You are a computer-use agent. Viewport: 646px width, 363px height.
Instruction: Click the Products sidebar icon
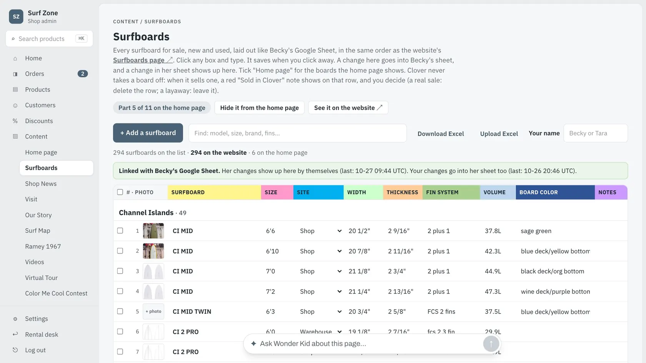15,90
